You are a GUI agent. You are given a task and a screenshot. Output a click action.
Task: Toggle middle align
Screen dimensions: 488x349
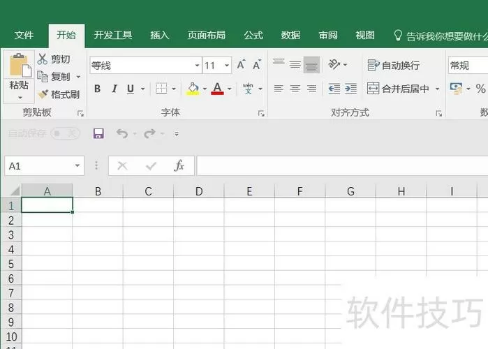coord(295,64)
